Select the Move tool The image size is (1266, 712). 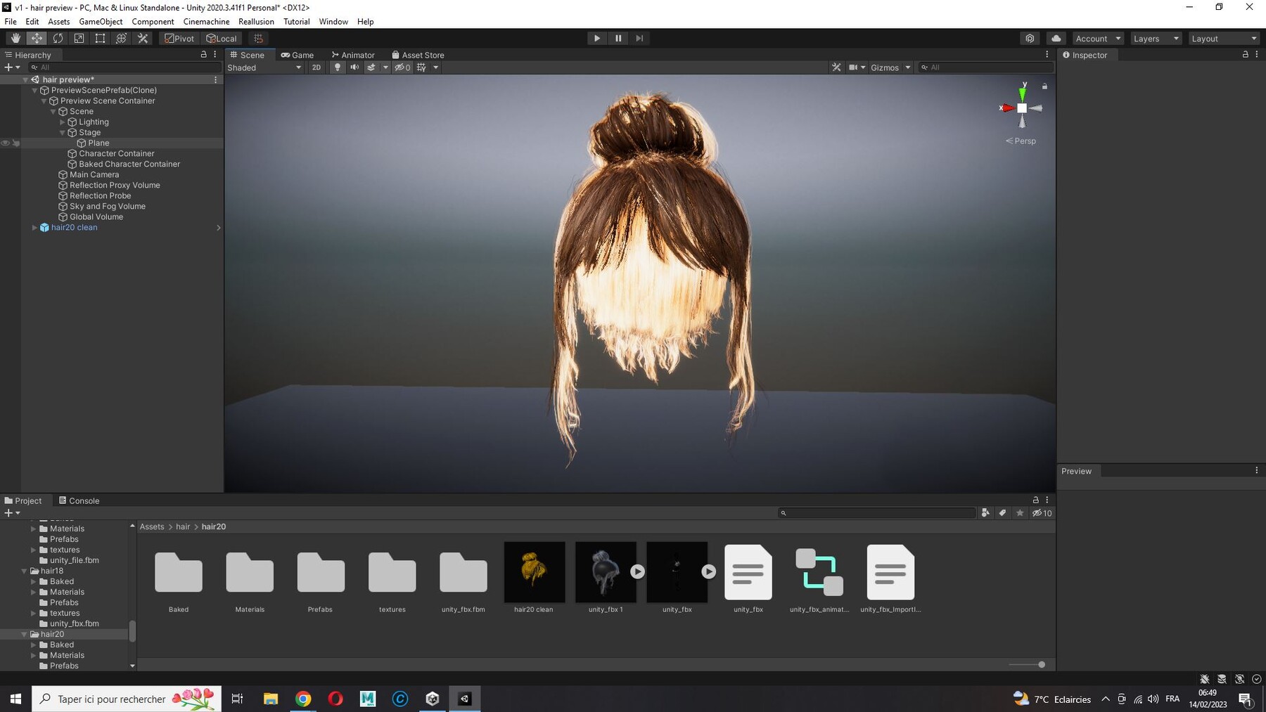point(37,39)
